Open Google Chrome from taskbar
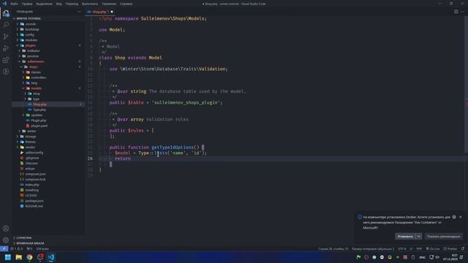Image resolution: width=468 pixels, height=263 pixels. click(29, 257)
